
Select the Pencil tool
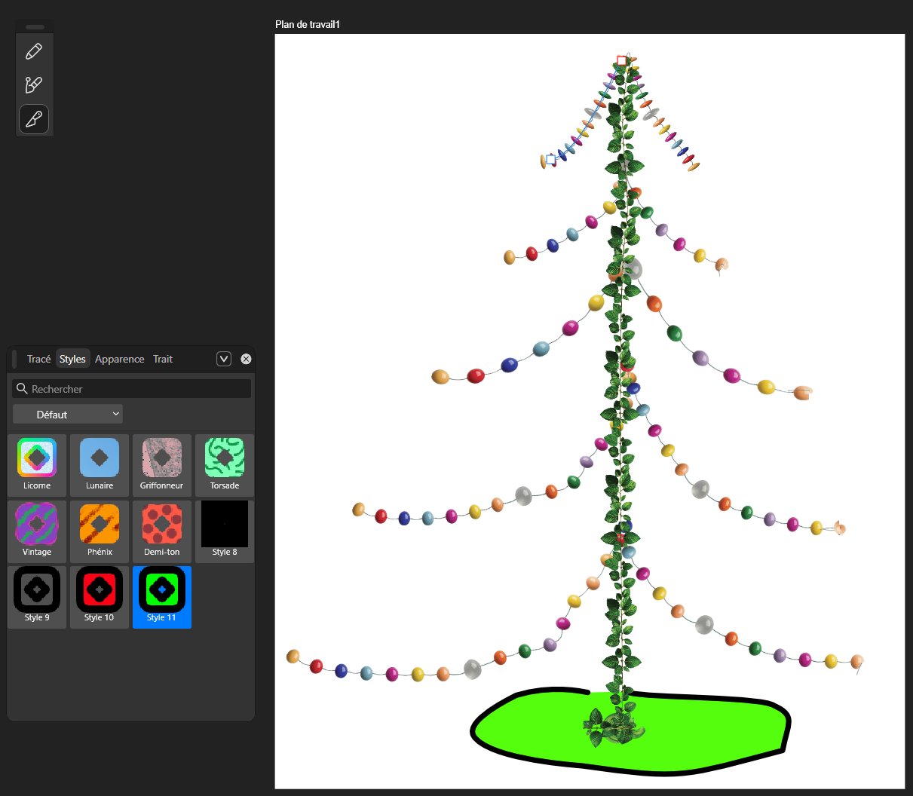[x=34, y=51]
